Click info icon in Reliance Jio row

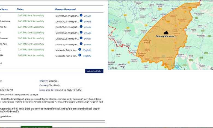81,26
